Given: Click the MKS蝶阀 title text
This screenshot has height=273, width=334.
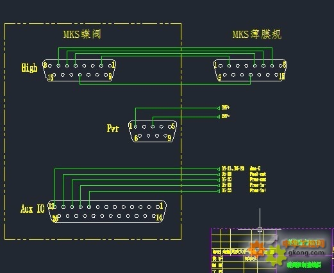Looking at the screenshot, I should click(x=82, y=34).
